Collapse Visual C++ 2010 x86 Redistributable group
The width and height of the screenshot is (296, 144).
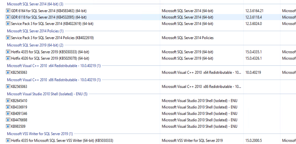[54, 80]
